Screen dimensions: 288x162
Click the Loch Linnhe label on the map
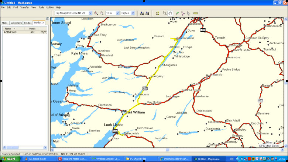pos(113,125)
